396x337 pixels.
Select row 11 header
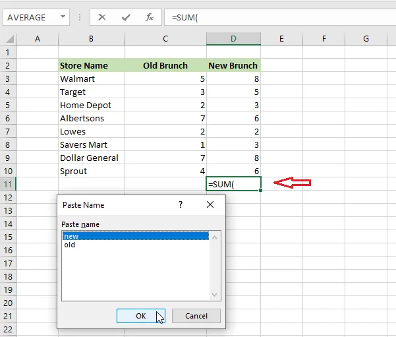pos(7,184)
